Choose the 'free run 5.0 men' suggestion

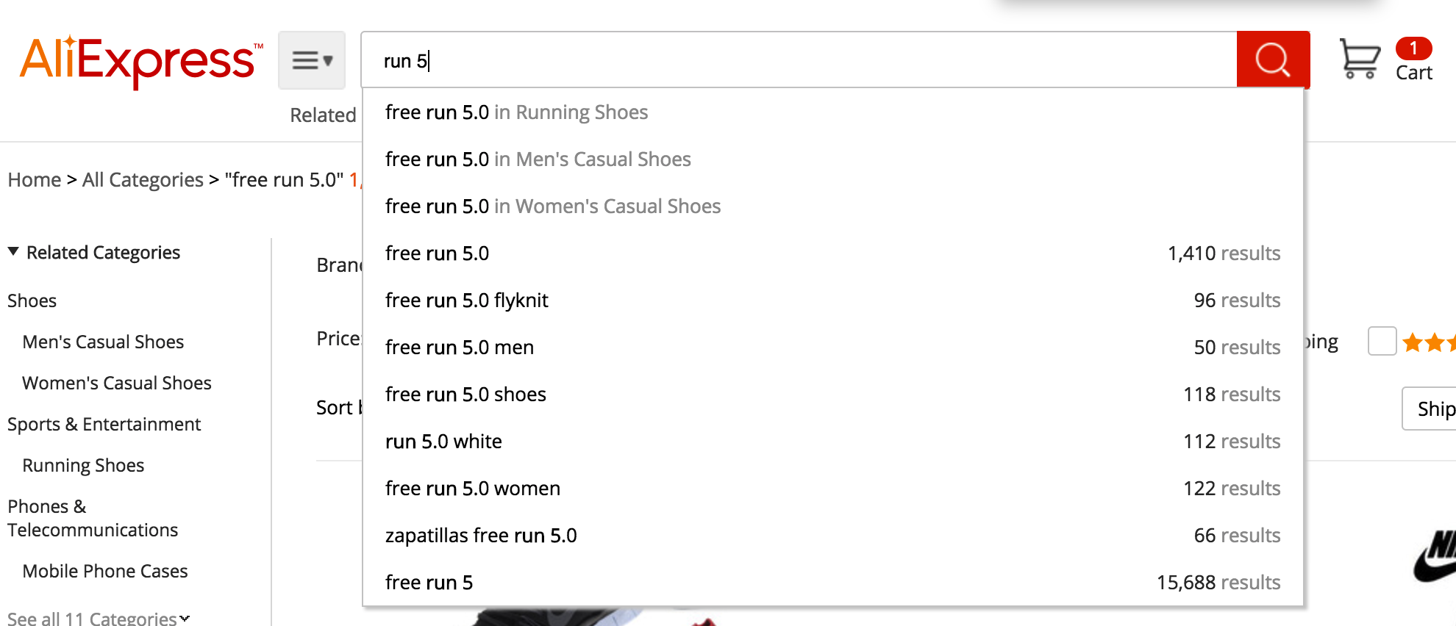tap(833, 348)
